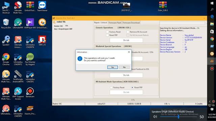The image size is (216, 121).
Task: Open This PC - Shortcut desktop icon
Action: (6, 7)
